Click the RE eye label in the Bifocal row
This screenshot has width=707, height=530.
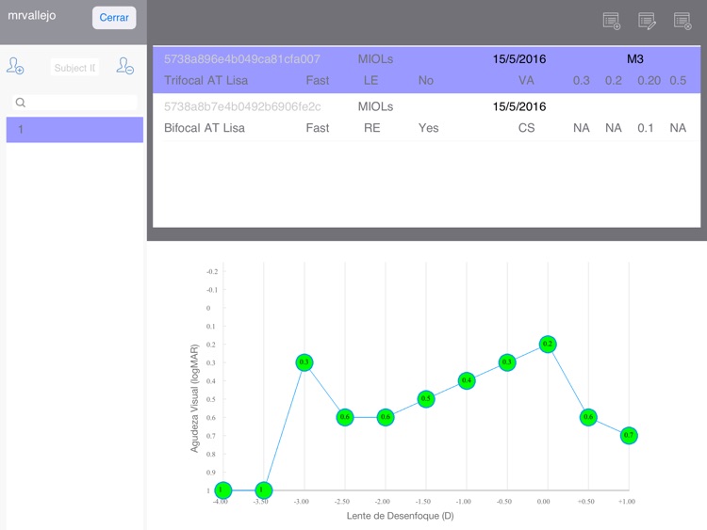click(371, 128)
